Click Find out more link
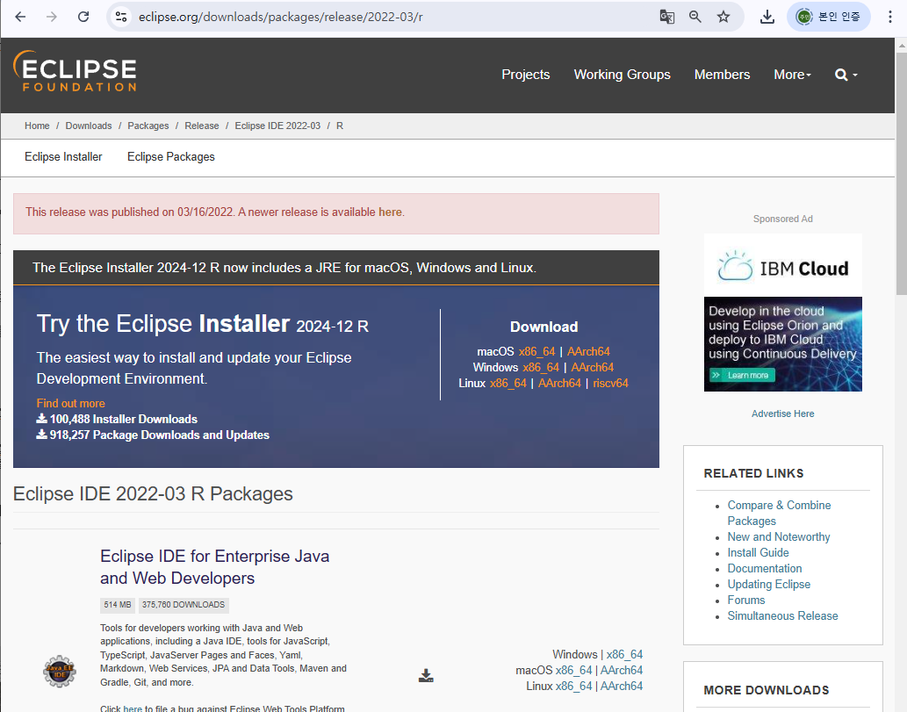 coord(70,403)
